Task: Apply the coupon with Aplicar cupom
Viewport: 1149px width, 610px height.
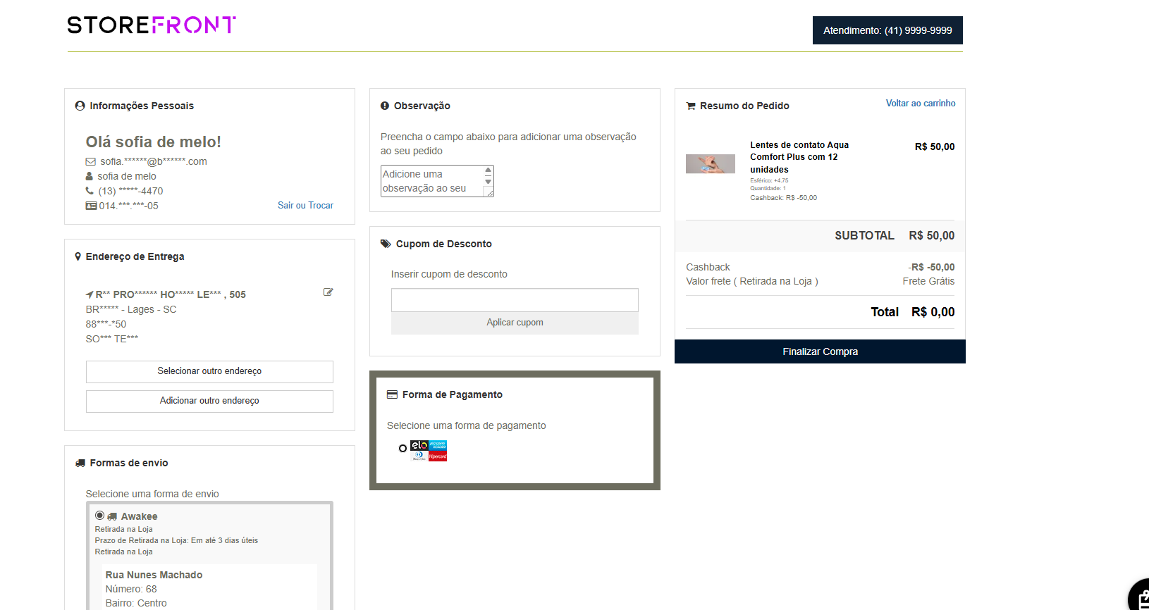Action: point(515,323)
